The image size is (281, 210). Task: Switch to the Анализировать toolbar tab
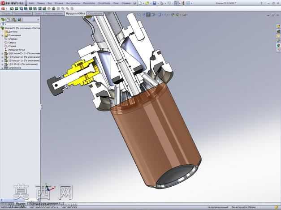click(54, 13)
